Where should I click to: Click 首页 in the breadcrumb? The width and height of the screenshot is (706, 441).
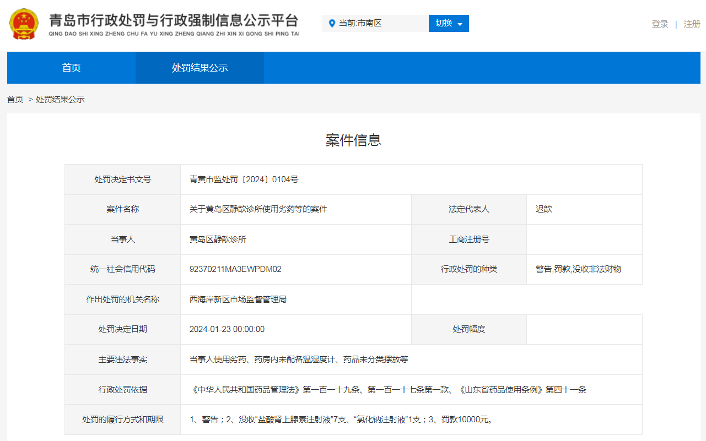click(15, 100)
